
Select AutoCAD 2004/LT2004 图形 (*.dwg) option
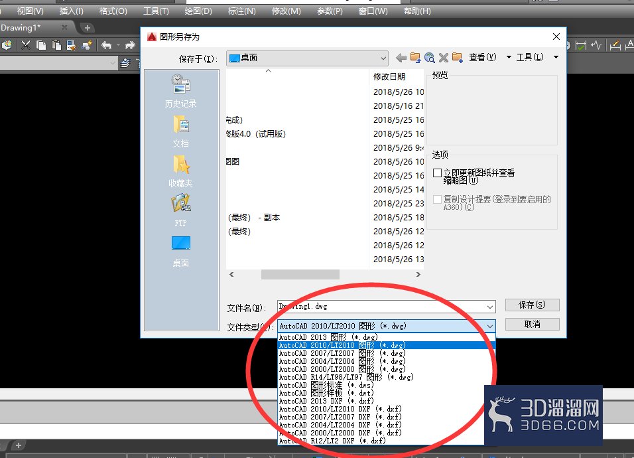(x=386, y=361)
